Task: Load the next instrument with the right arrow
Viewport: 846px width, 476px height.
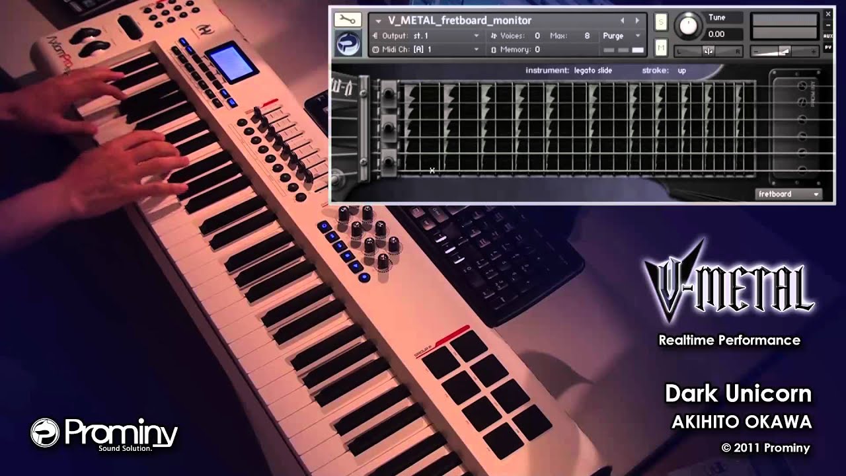Action: 637,20
